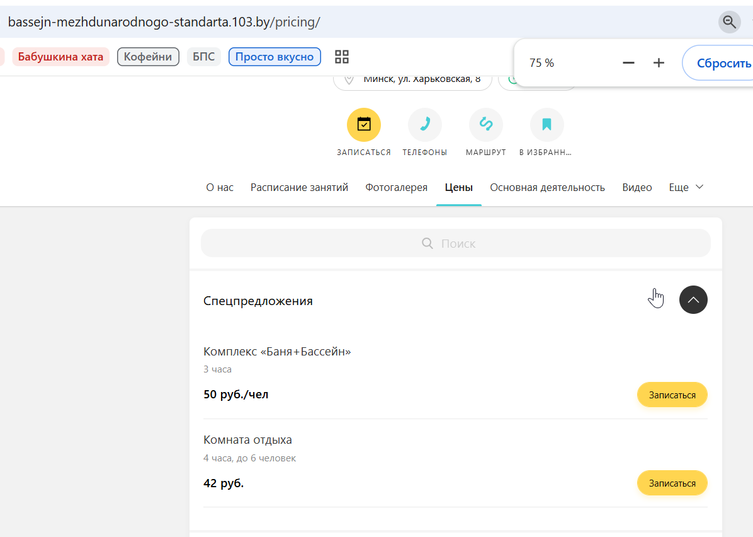Select the Цены tab

[458, 187]
